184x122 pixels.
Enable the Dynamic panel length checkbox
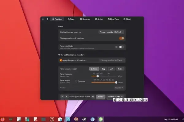76,81
